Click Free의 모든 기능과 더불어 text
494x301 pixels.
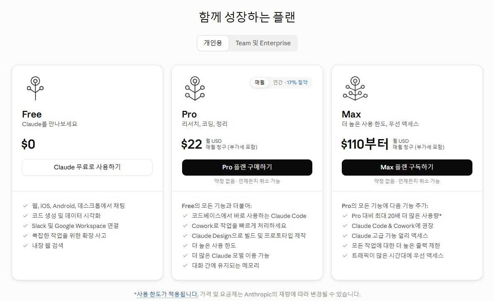pos(217,206)
